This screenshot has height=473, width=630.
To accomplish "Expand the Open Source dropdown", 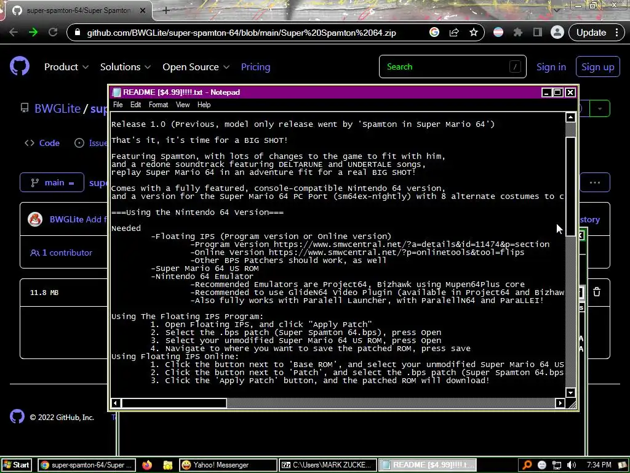I will click(x=196, y=67).
